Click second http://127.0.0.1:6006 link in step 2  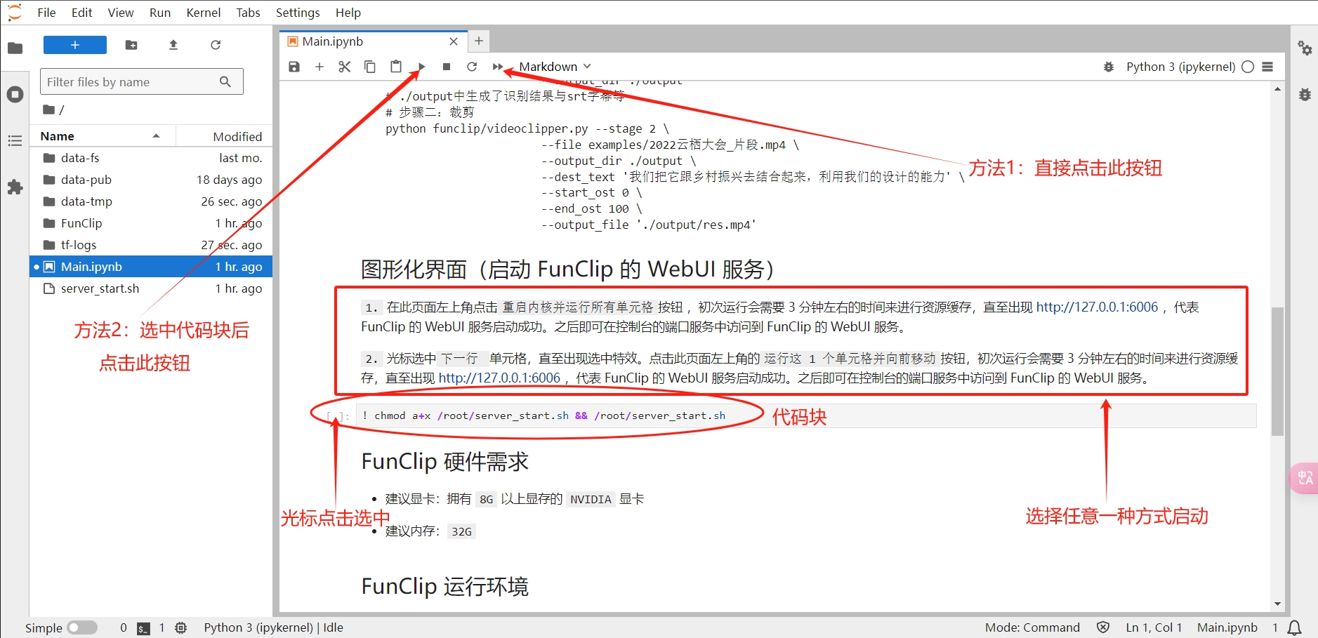[499, 378]
